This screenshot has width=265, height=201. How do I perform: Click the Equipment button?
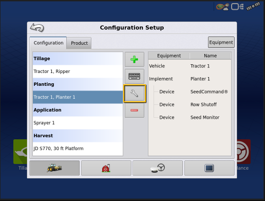(x=221, y=42)
